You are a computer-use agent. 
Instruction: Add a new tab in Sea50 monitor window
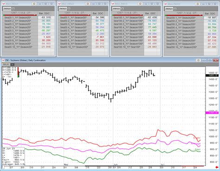click(x=69, y=9)
